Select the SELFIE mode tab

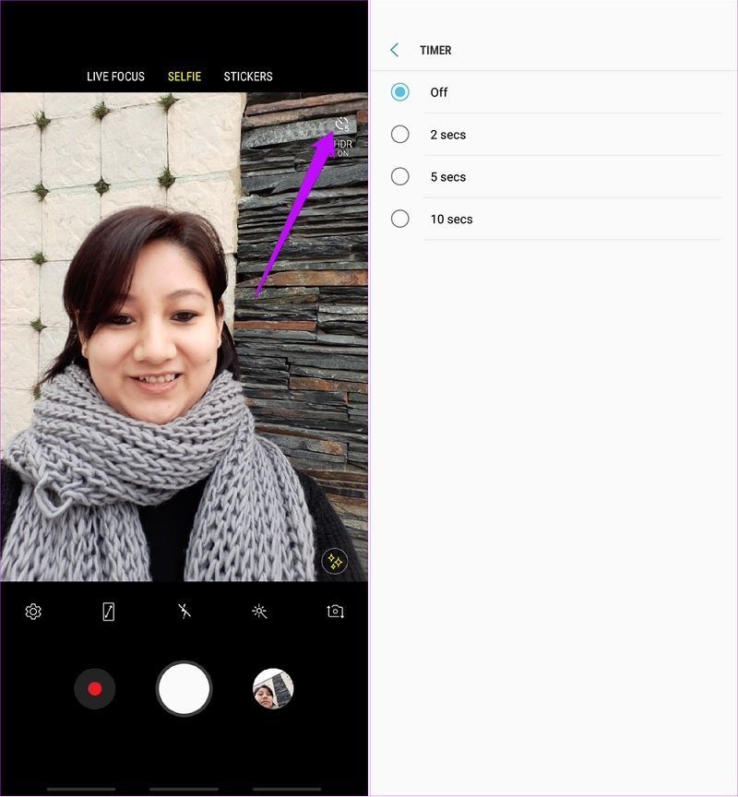[184, 77]
